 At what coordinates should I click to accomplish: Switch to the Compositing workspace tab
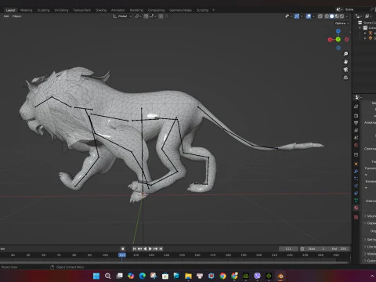(x=156, y=10)
